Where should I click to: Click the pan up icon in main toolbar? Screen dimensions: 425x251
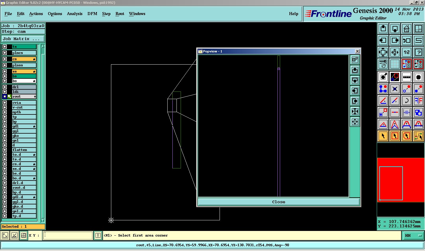pyautogui.click(x=383, y=29)
